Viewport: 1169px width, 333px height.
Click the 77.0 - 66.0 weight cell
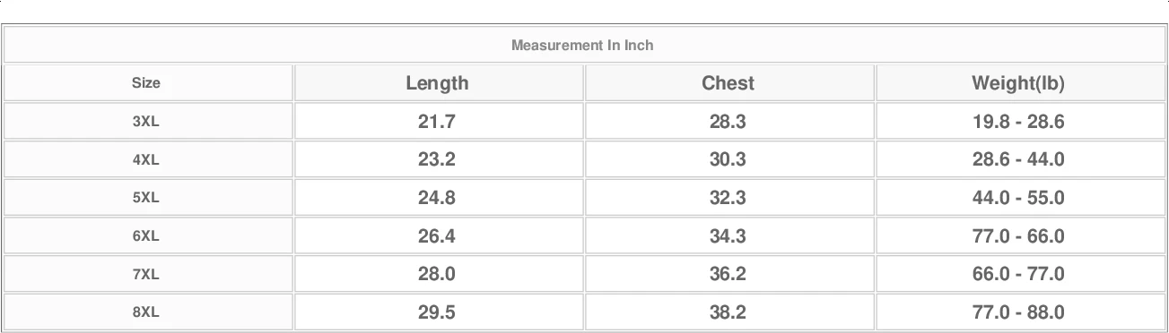1018,236
